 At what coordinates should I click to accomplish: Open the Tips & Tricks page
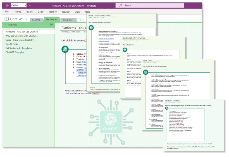pyautogui.click(x=12, y=44)
